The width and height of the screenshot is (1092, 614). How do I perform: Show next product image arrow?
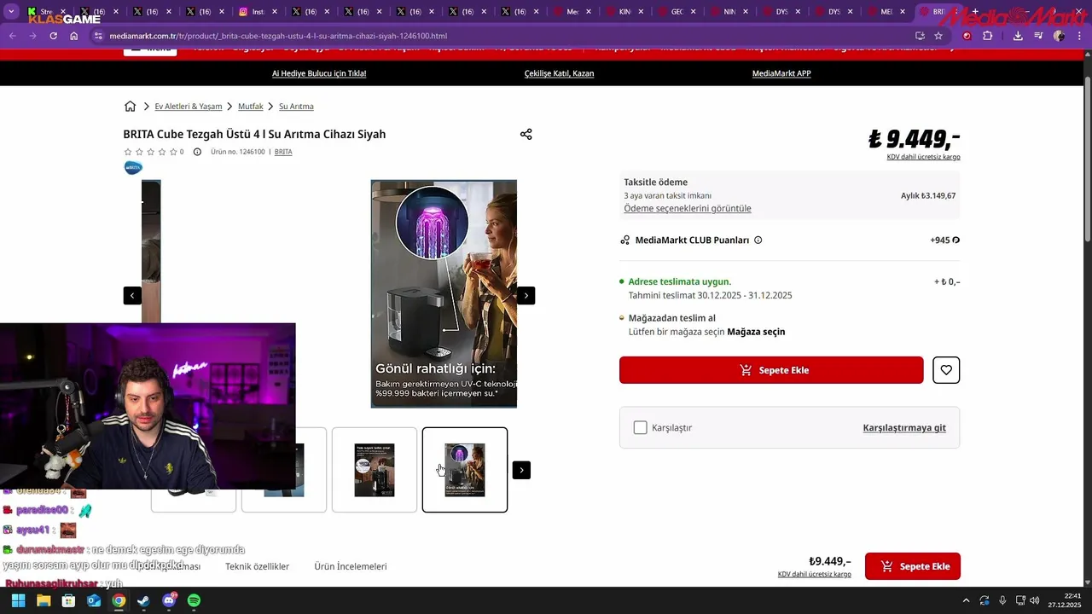526,295
